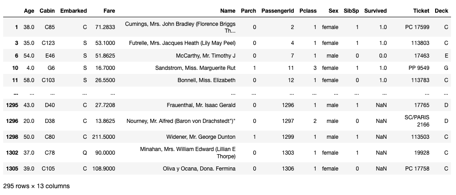Select the Embarked column header
456x195 pixels.
tap(74, 11)
